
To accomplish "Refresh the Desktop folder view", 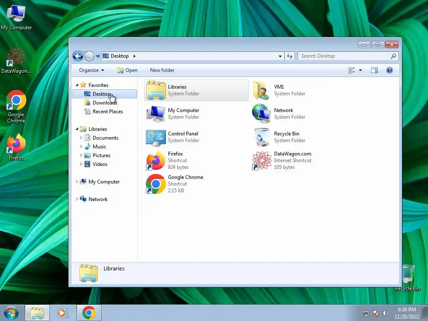I will (x=290, y=56).
